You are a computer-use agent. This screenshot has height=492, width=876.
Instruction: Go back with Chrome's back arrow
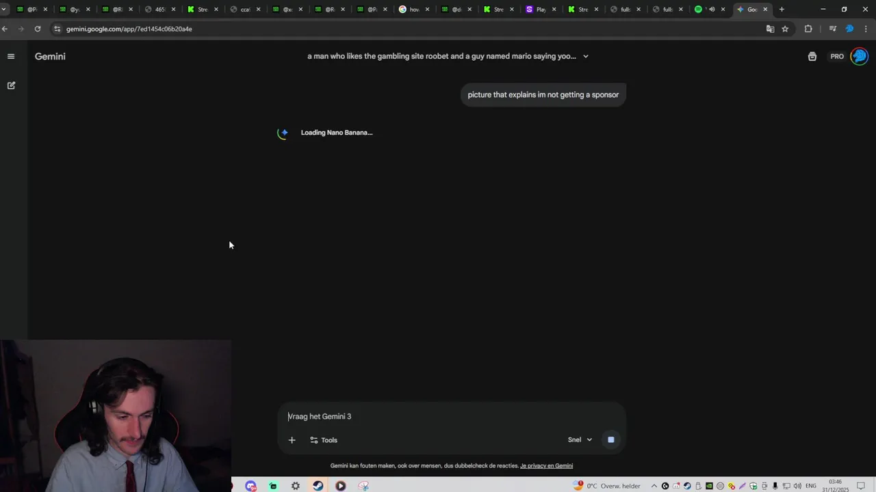(5, 29)
